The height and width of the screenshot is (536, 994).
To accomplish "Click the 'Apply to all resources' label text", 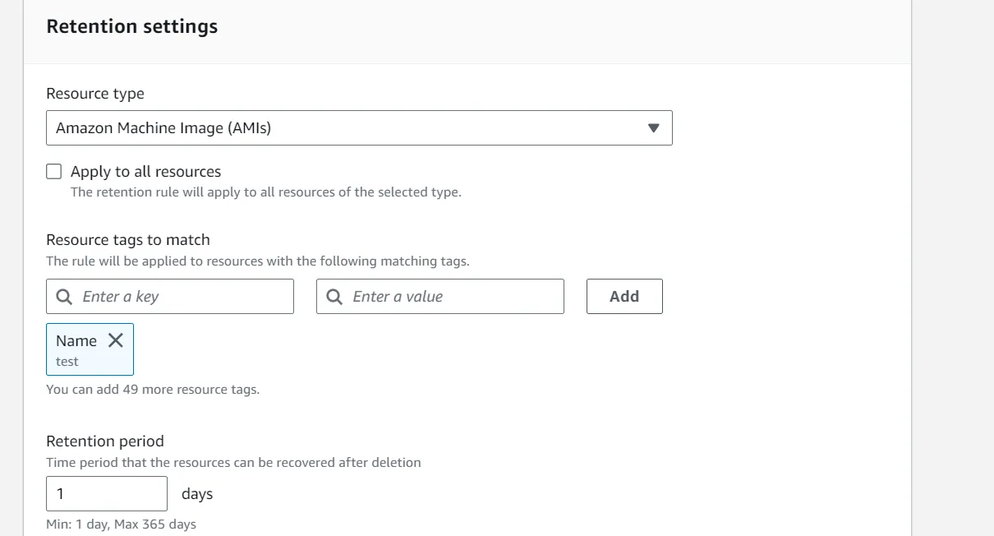I will (x=145, y=172).
